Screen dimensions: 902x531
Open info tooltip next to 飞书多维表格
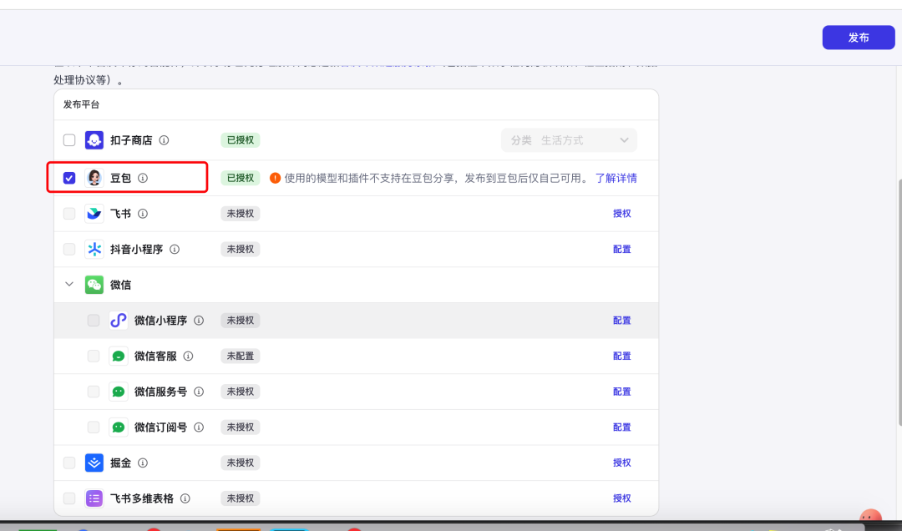(185, 498)
